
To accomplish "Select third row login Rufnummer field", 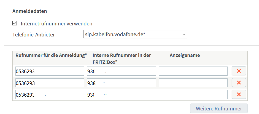I will click(50, 94).
